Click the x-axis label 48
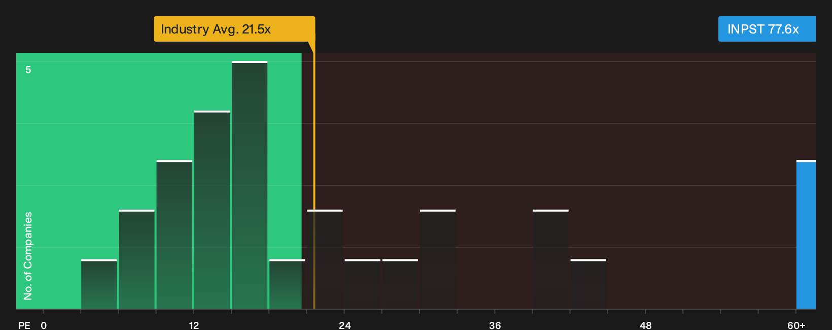Screen dimensions: 832x330 point(645,325)
